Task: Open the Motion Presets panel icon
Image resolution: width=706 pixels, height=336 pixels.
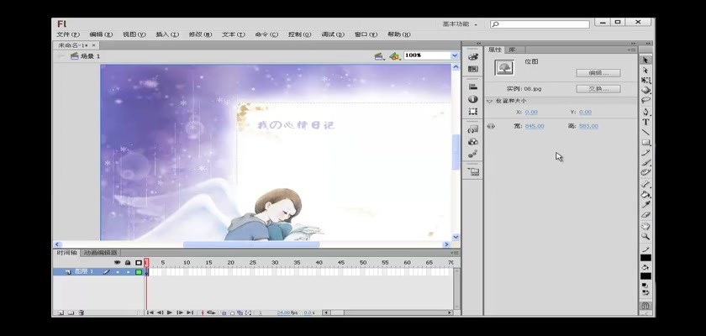Action: (x=472, y=154)
